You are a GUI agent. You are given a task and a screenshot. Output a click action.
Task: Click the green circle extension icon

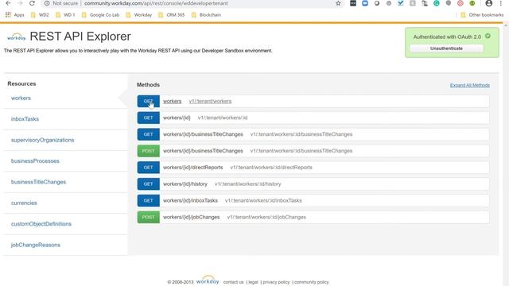pos(472,3)
